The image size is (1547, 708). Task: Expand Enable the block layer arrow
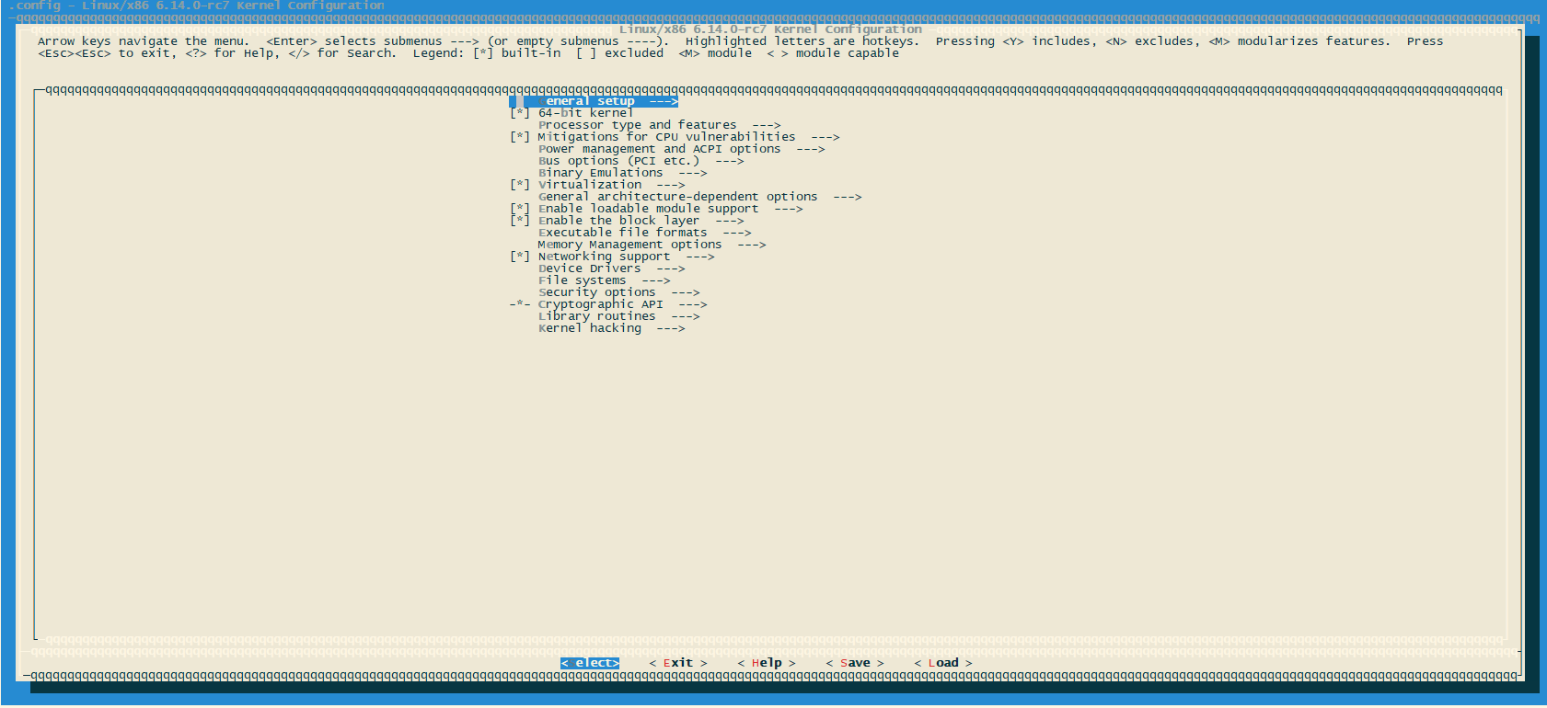[x=729, y=221]
